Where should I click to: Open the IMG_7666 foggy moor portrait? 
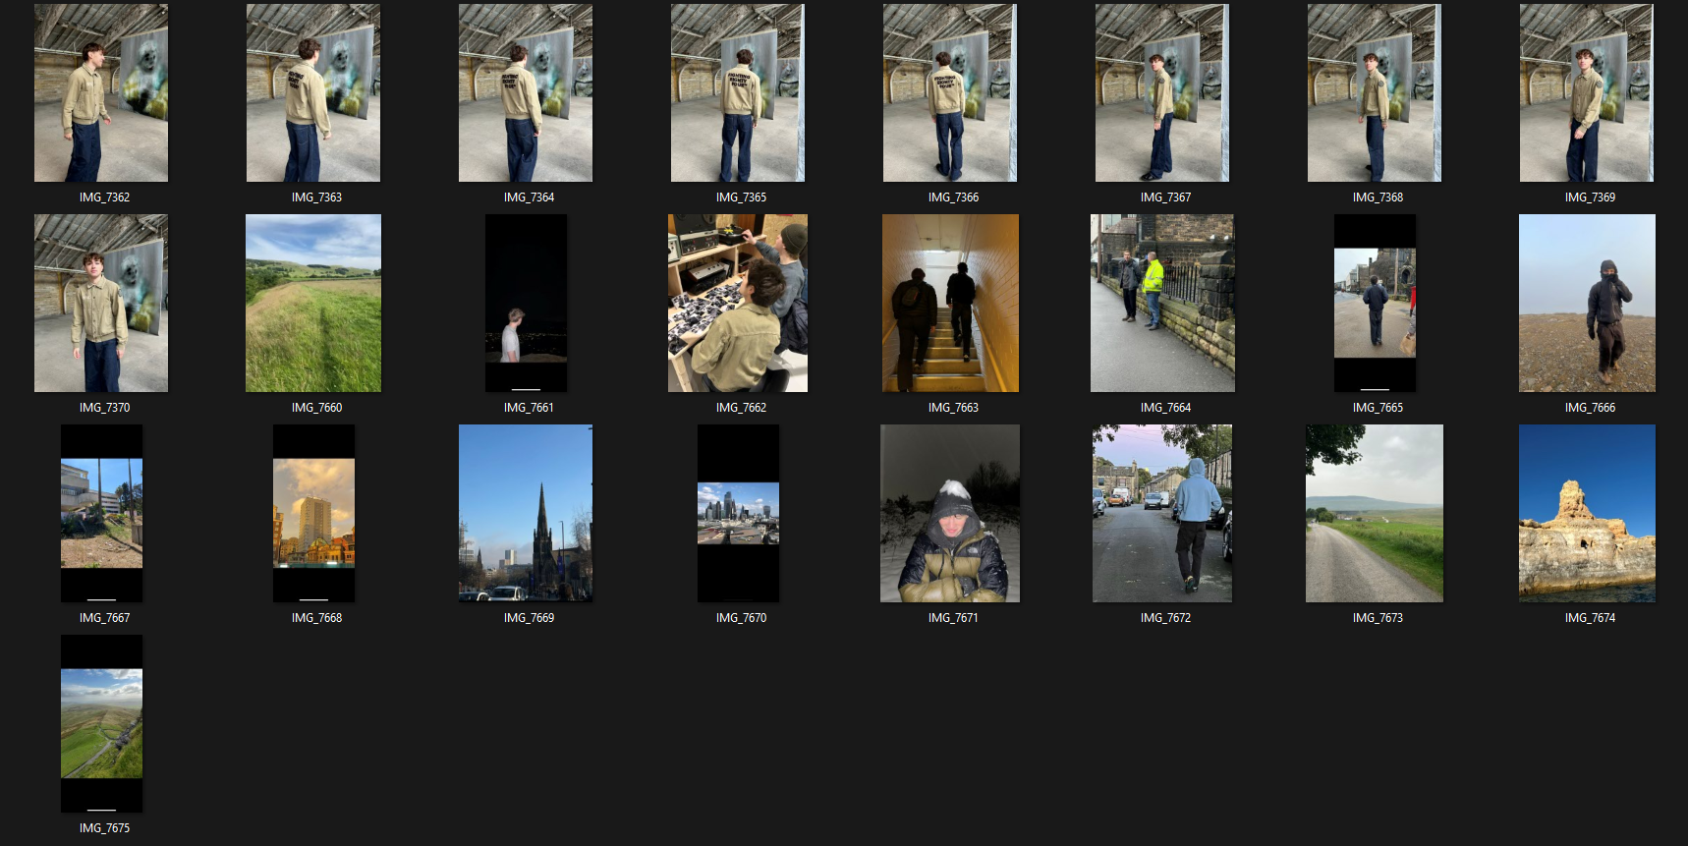coord(1587,304)
